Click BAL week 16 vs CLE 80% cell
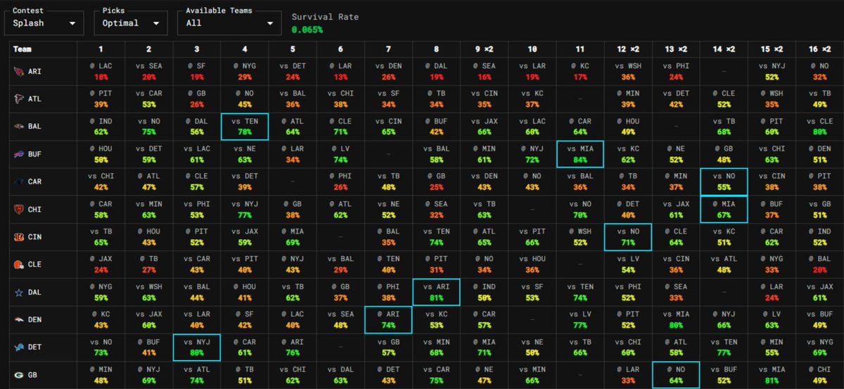The height and width of the screenshot is (389, 844). click(x=820, y=128)
